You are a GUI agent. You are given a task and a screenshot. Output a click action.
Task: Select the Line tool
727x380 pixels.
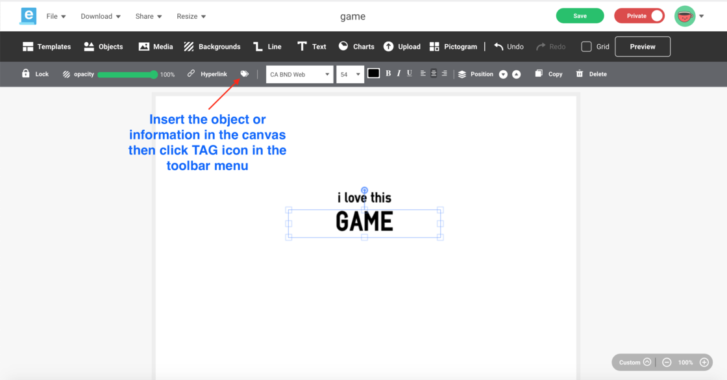click(267, 46)
